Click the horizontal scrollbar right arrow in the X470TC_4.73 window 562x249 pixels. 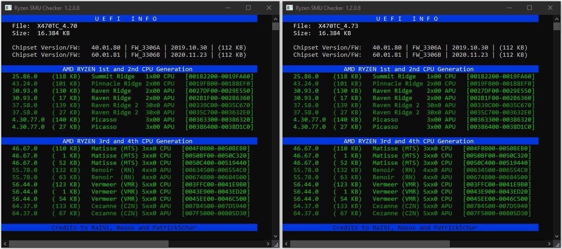(549, 244)
